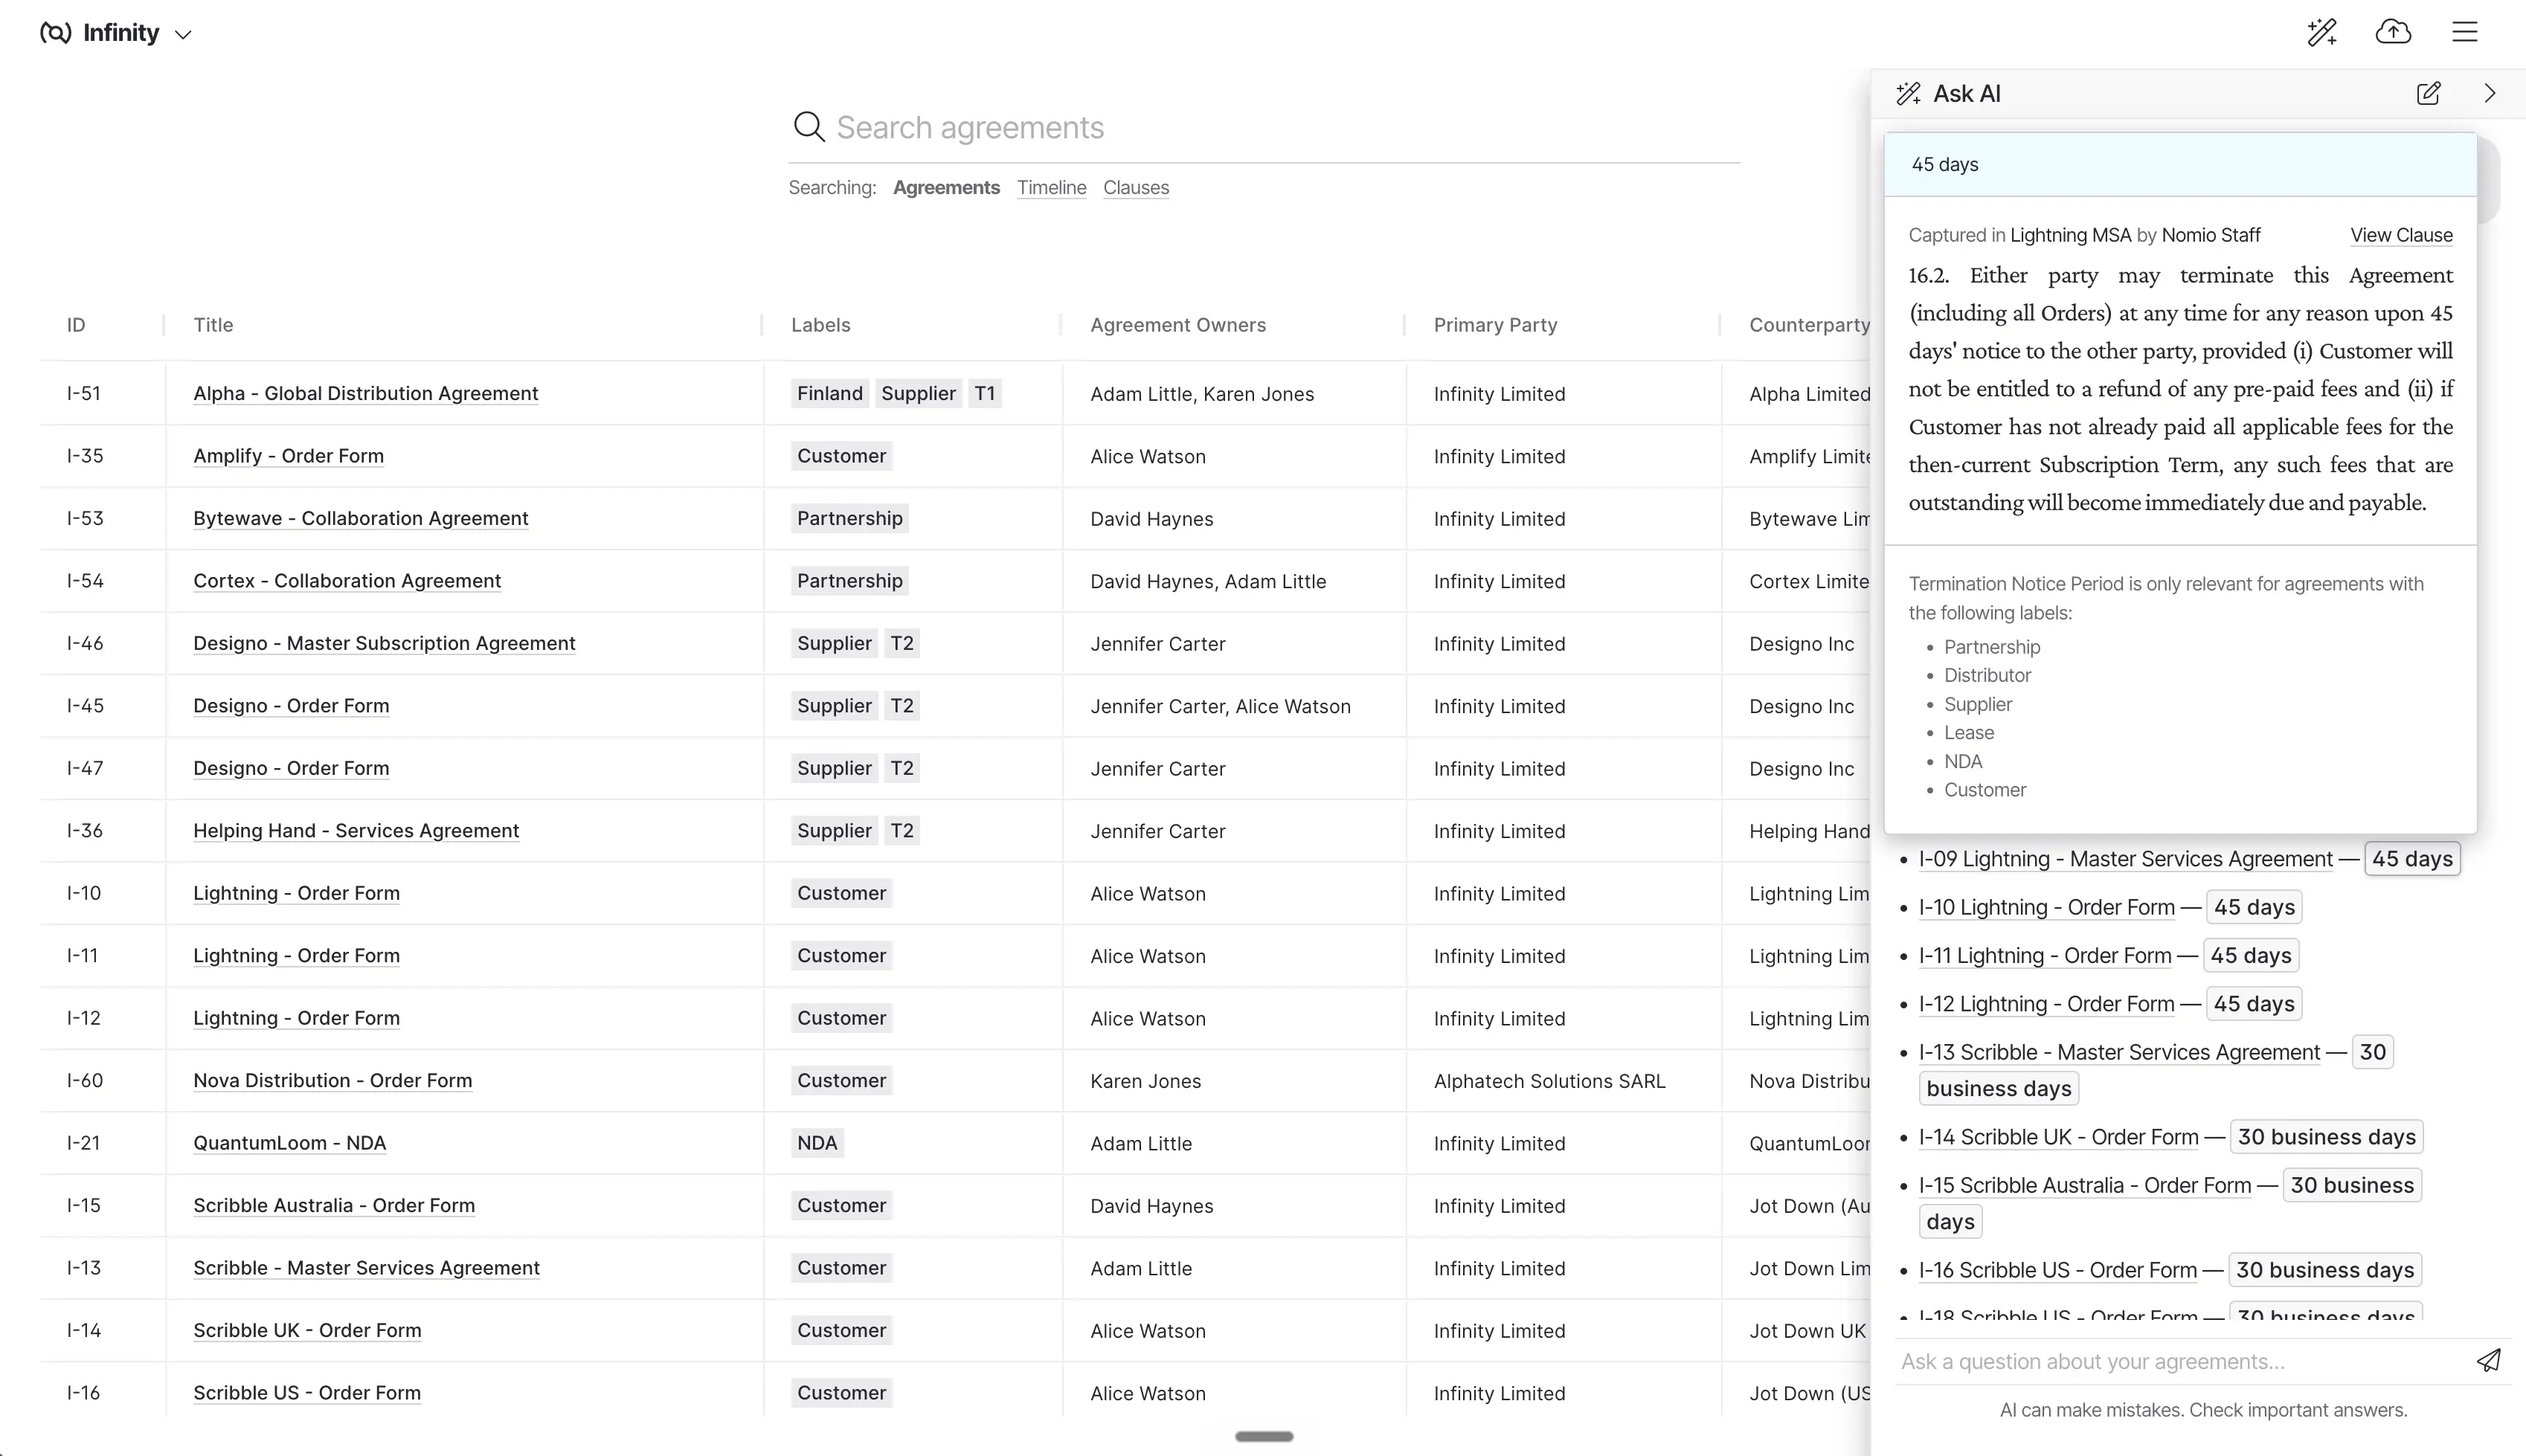Switch to the Clauses search tab
The height and width of the screenshot is (1456, 2526).
coord(1136,187)
